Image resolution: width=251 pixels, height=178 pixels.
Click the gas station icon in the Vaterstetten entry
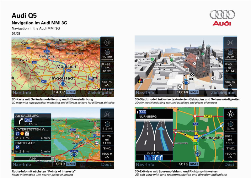pyautogui.click(x=18, y=134)
